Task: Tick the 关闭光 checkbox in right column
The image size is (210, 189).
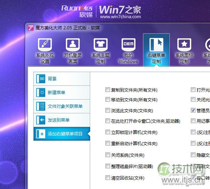Action: [x=193, y=100]
